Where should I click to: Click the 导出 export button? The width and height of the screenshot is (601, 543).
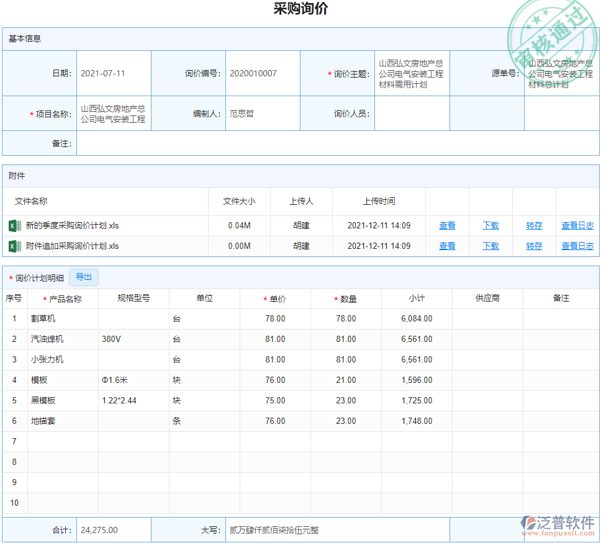(x=84, y=277)
